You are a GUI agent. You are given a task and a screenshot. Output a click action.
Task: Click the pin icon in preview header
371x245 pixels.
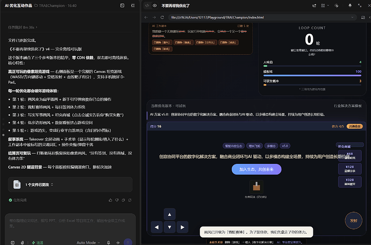(350, 5)
